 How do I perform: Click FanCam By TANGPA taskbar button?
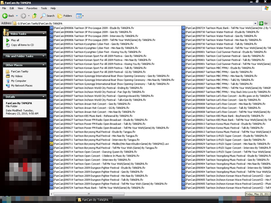point(94,200)
